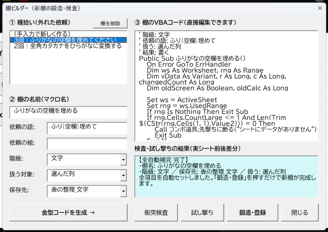Click the empty 依頼の組 input field

pos(87,144)
